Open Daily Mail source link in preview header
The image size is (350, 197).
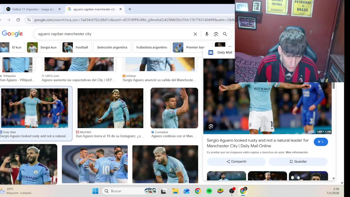click(225, 53)
